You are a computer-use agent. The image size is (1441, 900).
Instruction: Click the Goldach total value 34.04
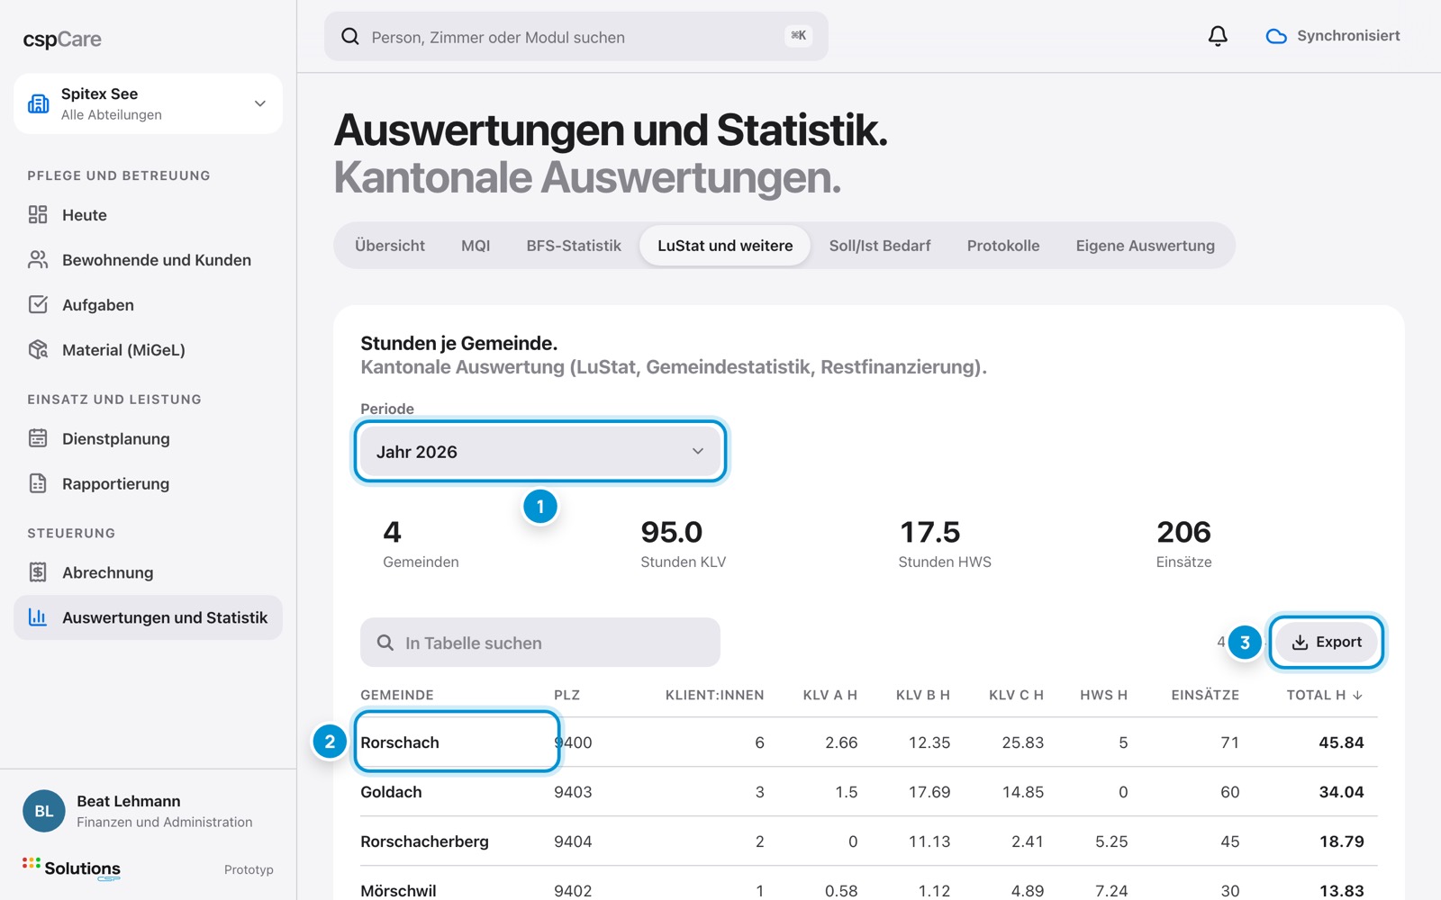pyautogui.click(x=1341, y=792)
